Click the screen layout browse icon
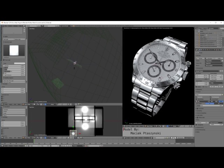 tap(24, 26)
